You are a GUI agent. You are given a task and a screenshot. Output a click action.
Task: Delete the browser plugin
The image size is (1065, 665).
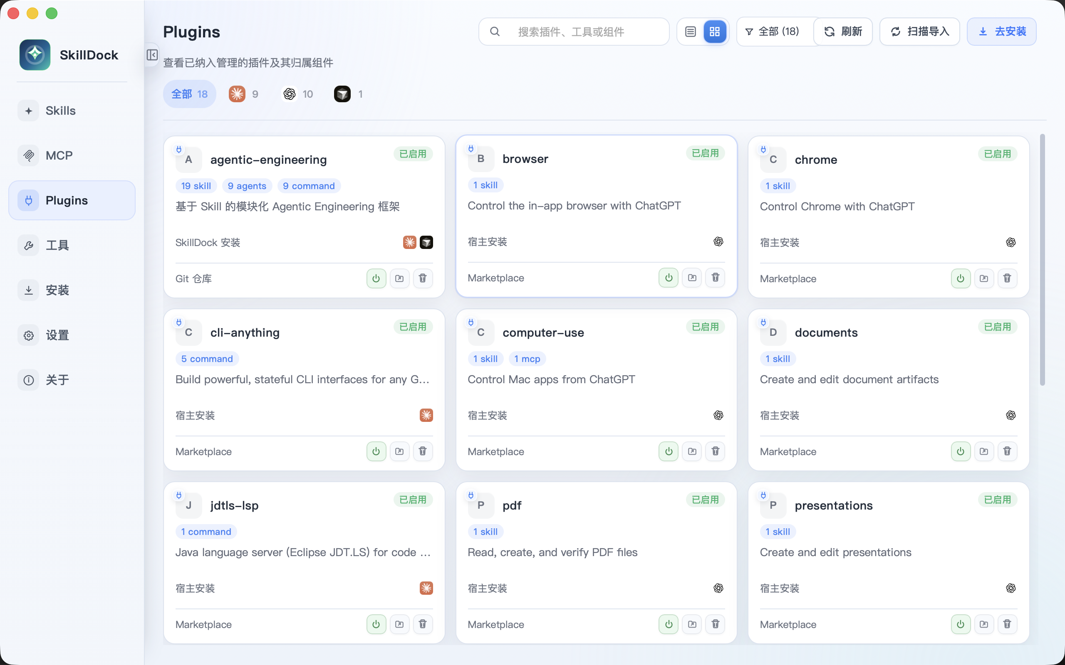coord(715,278)
